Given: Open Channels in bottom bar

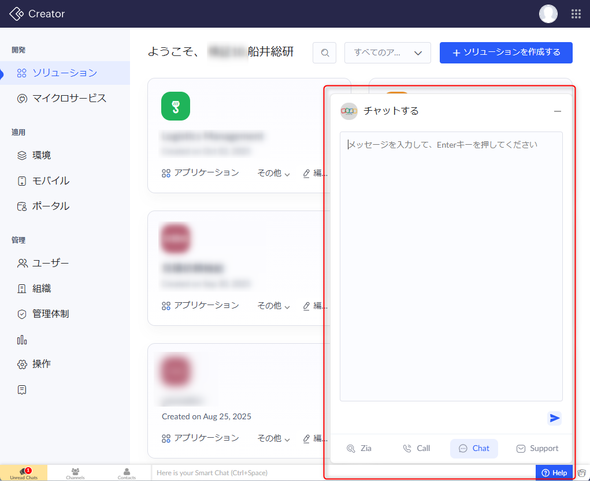Looking at the screenshot, I should (75, 474).
